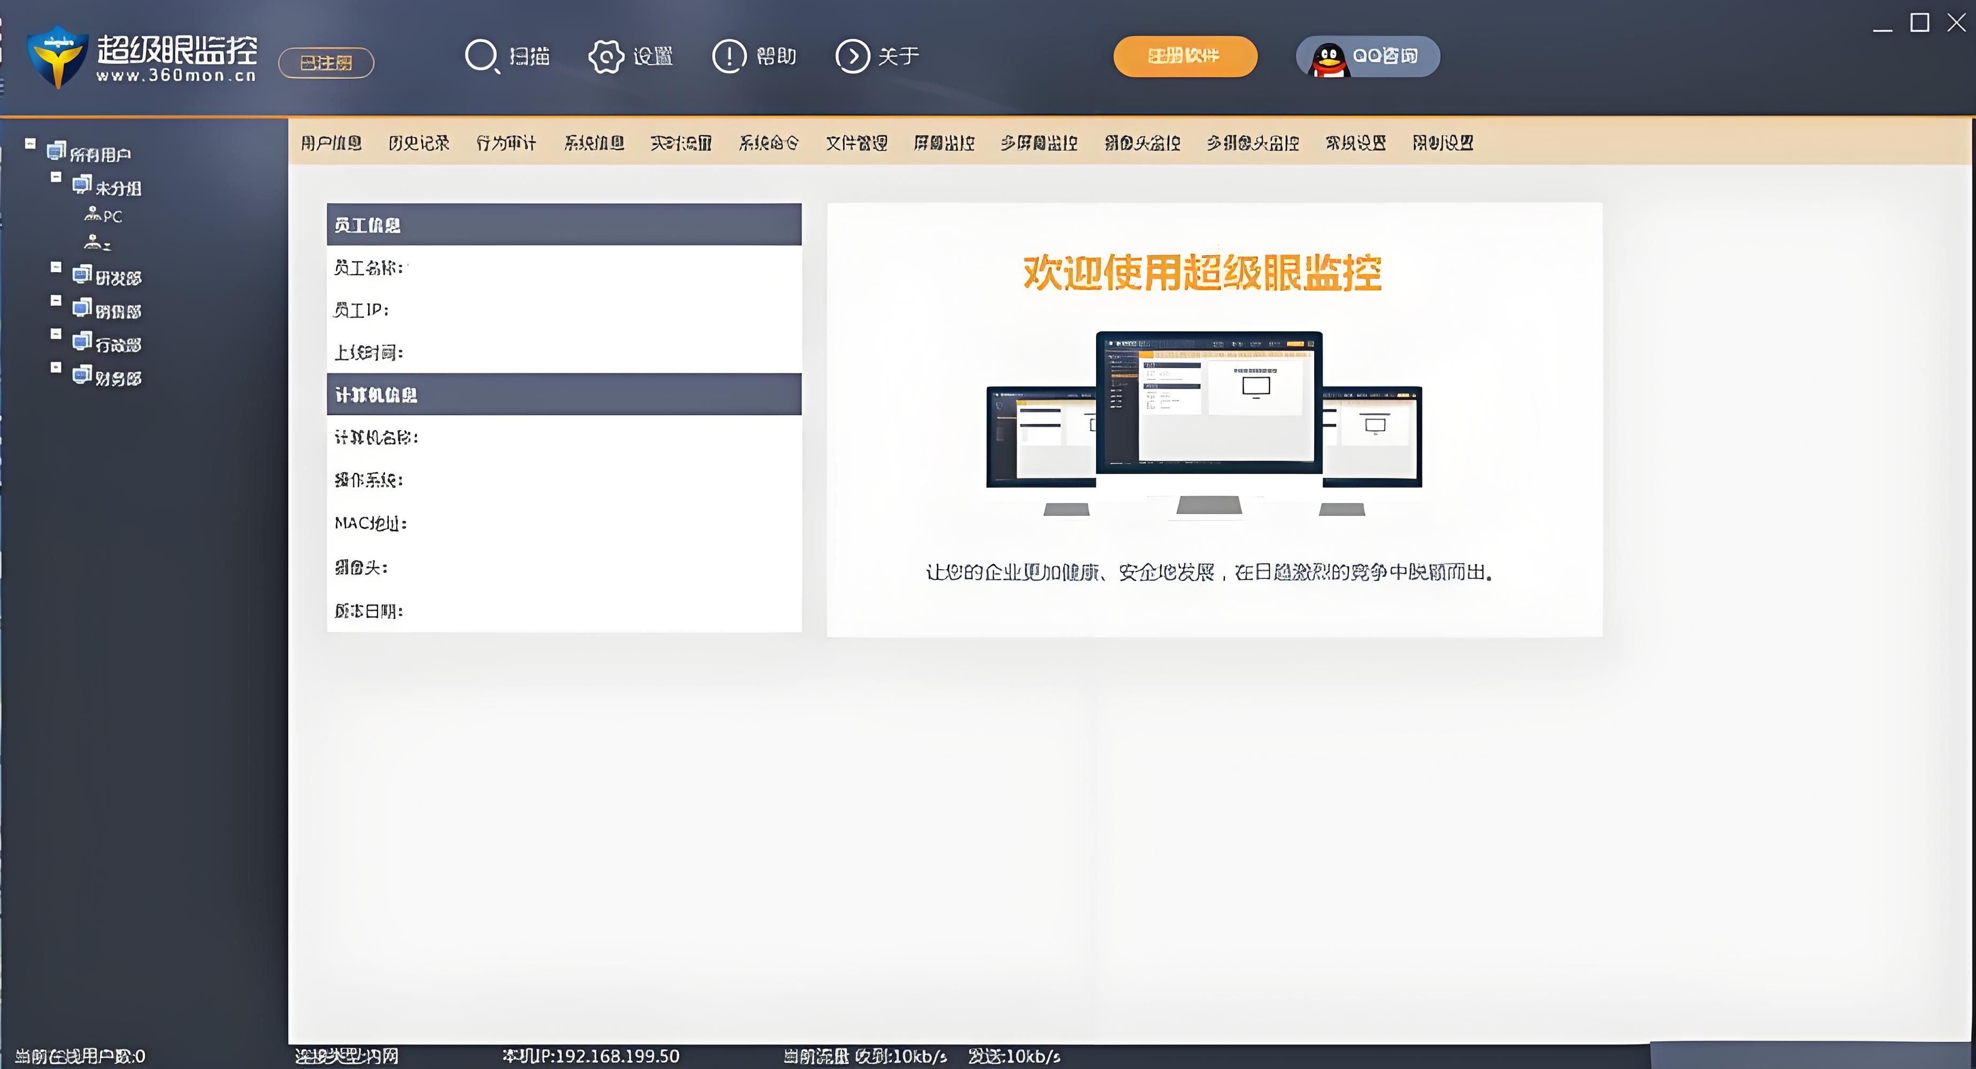Screen dimensions: 1976x1069
Task: Click the 已注册 status badge
Action: [326, 63]
